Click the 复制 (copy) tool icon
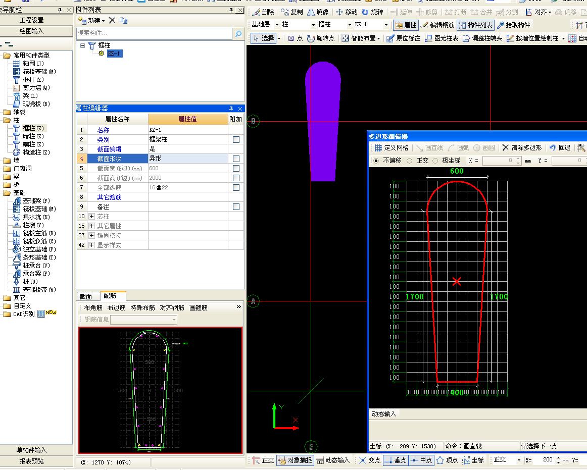587x470 pixels. tap(292, 12)
